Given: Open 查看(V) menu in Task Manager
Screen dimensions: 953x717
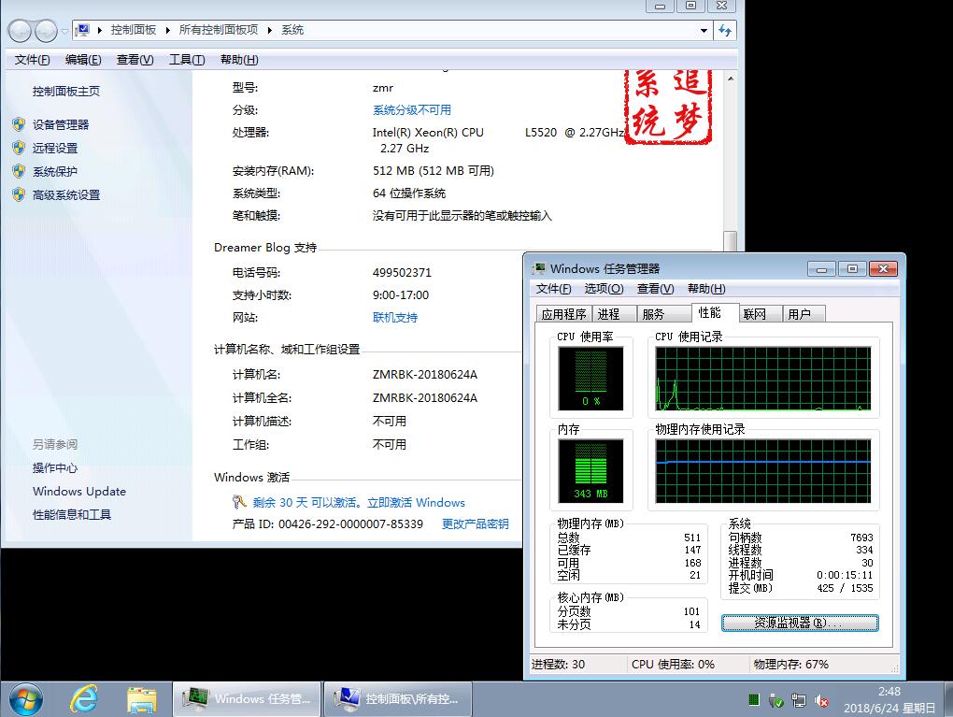Looking at the screenshot, I should point(655,289).
